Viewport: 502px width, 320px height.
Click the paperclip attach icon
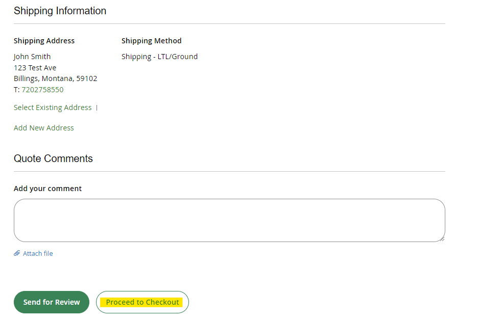[17, 253]
